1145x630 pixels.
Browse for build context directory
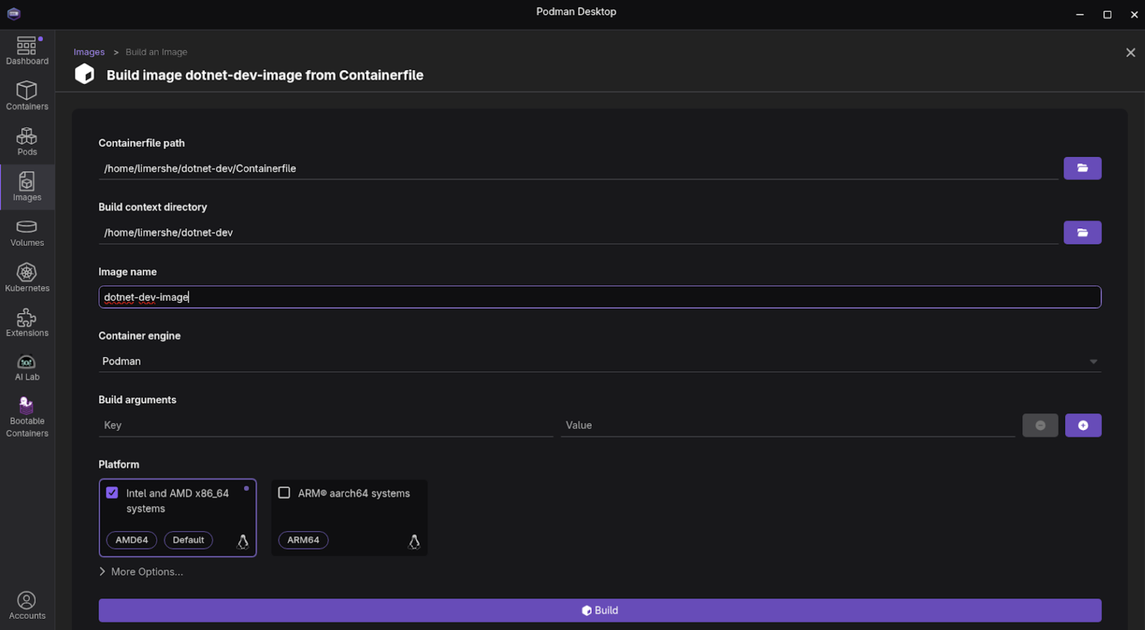coord(1082,232)
